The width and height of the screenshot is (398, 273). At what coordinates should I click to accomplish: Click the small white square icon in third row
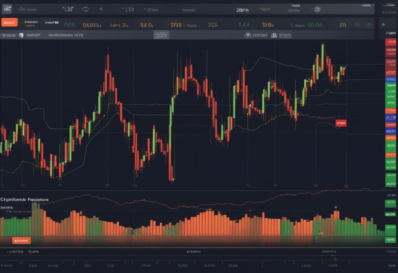(x=21, y=35)
